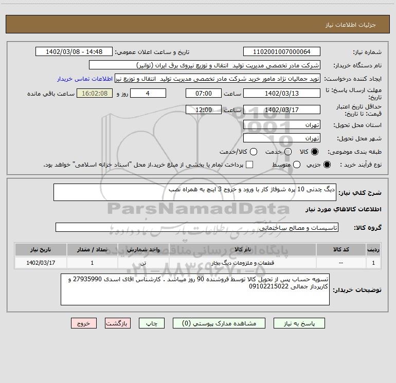The width and height of the screenshot is (396, 383).
Task: Toggle the اسناد خزانه اسلامی payment checkbox
Action: [x=249, y=165]
